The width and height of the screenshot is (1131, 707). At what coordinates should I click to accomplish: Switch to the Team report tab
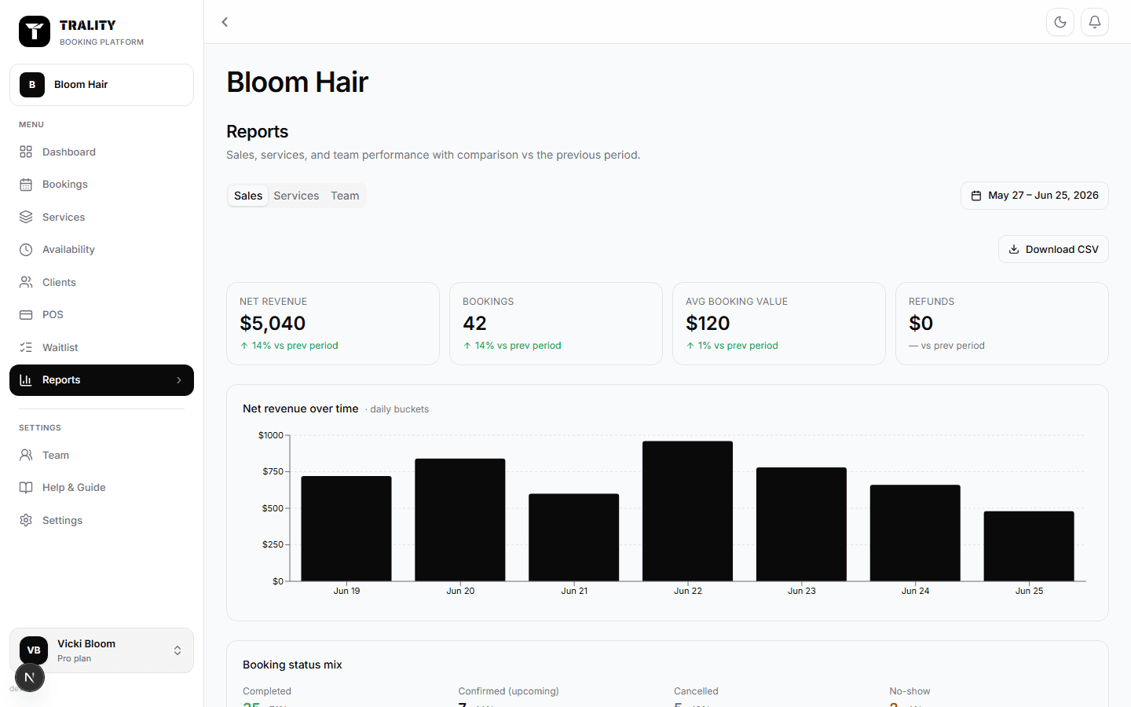pyautogui.click(x=345, y=196)
